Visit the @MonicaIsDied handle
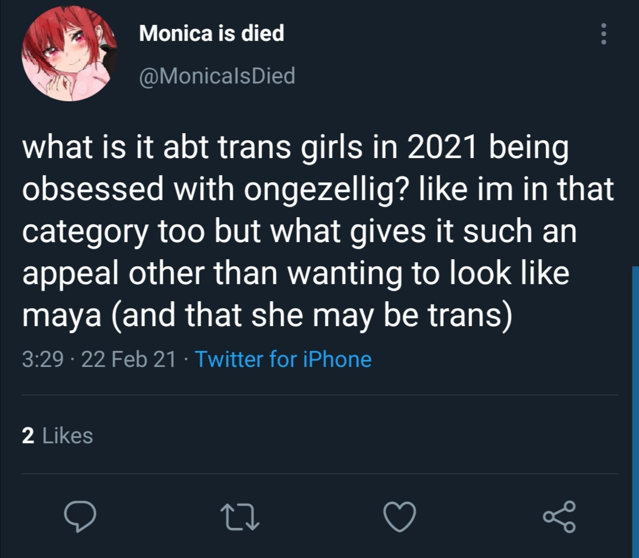This screenshot has width=639, height=558. 217,75
